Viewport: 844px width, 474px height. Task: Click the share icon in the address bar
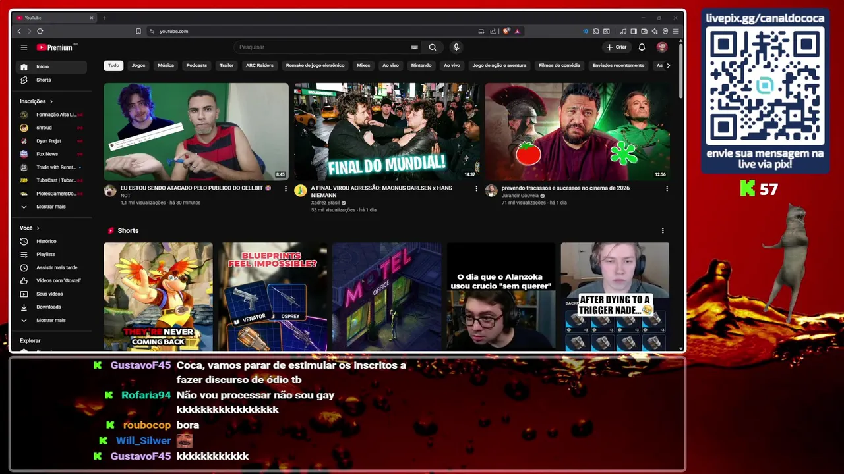(493, 31)
